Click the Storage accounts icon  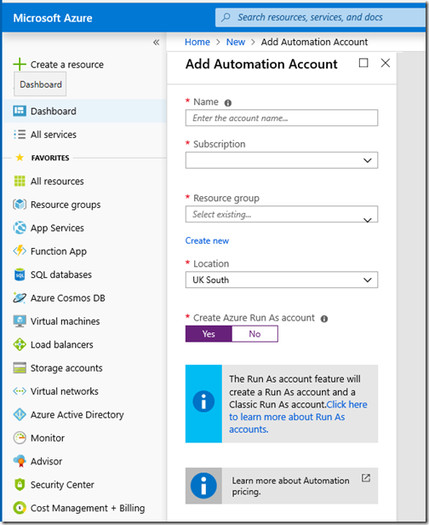tap(20, 367)
